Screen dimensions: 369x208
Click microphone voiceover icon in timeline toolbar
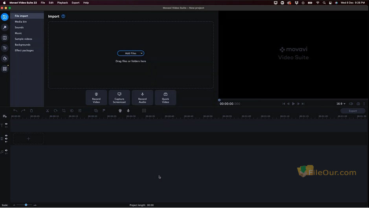[128, 110]
